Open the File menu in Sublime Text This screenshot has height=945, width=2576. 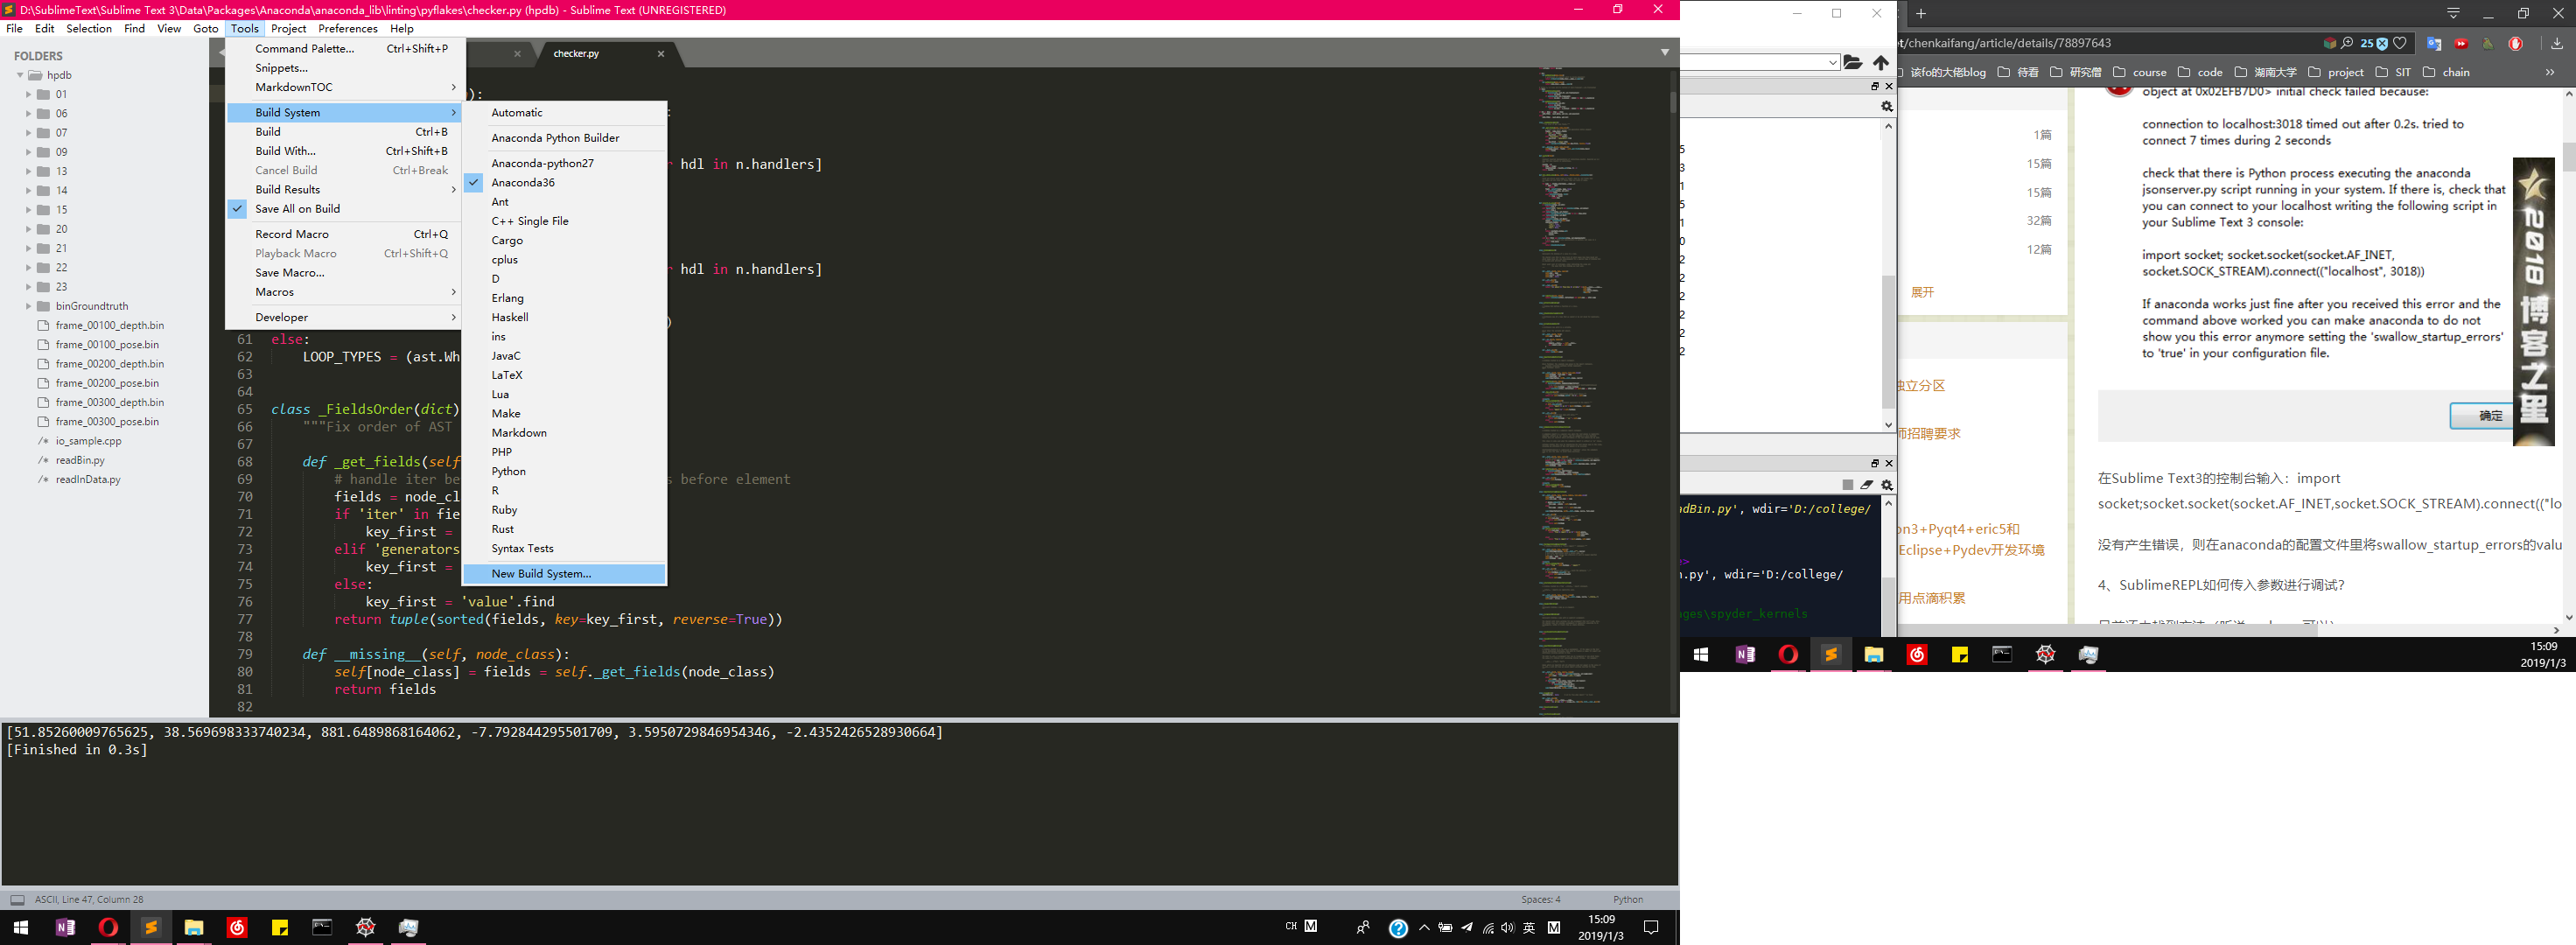(x=14, y=29)
